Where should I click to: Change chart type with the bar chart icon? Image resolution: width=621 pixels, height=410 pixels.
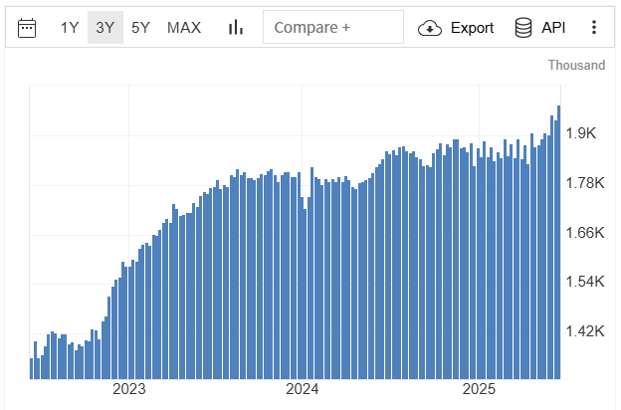(x=236, y=28)
